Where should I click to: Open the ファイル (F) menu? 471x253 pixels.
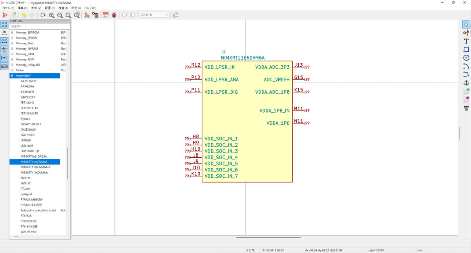pyautogui.click(x=8, y=8)
